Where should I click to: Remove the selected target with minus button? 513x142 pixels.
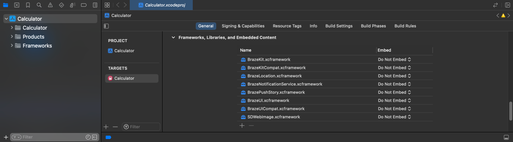coord(115,127)
